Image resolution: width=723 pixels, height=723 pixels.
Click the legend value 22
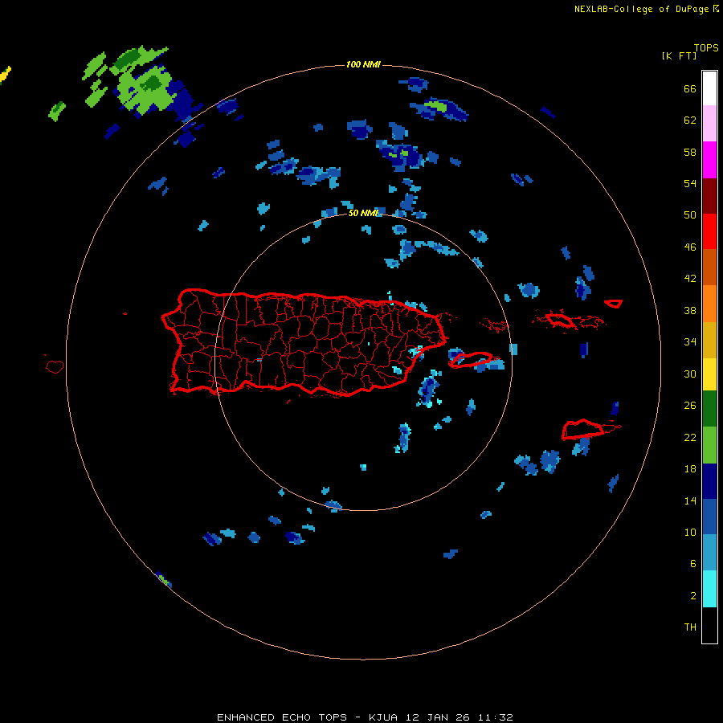pos(690,437)
